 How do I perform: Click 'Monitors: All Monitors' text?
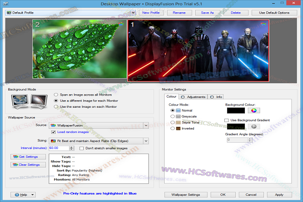coord(72,179)
